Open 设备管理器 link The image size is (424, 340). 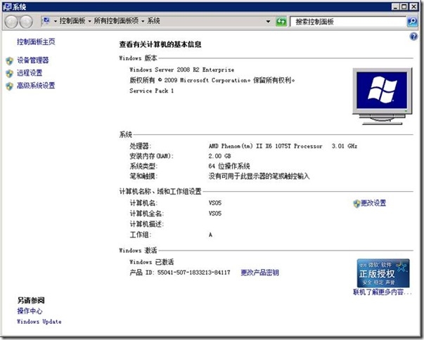(x=33, y=60)
